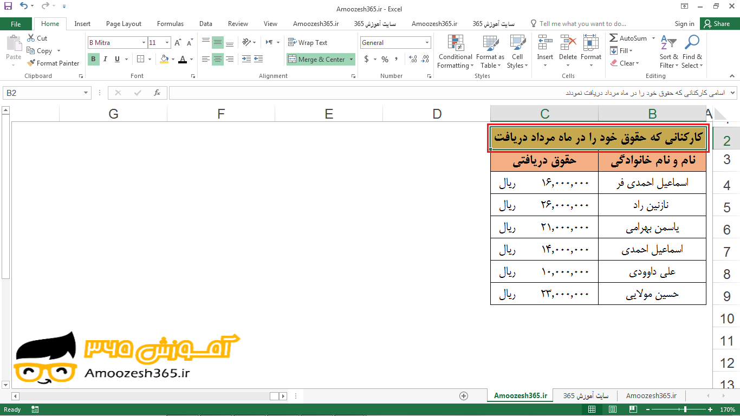Click the Insert Function fx icon
The height and width of the screenshot is (416, 740).
tap(157, 93)
